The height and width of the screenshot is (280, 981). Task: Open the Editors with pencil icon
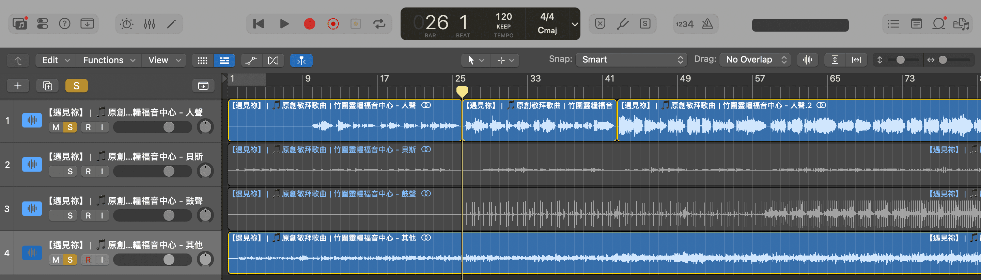pos(171,24)
